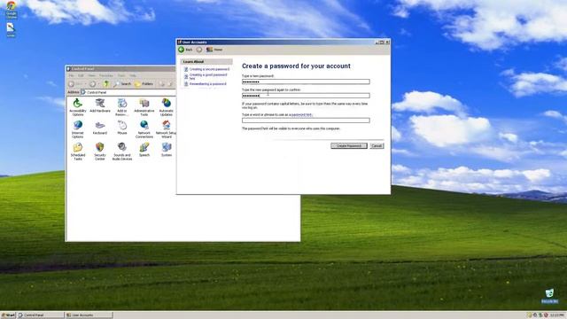This screenshot has height=319, width=567.
Task: Switch to User Accounts taskbar button
Action: pos(89,315)
